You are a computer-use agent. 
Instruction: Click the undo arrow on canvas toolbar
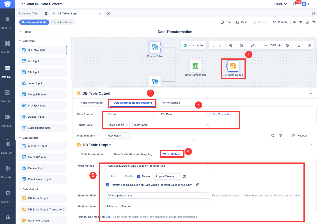214,45
